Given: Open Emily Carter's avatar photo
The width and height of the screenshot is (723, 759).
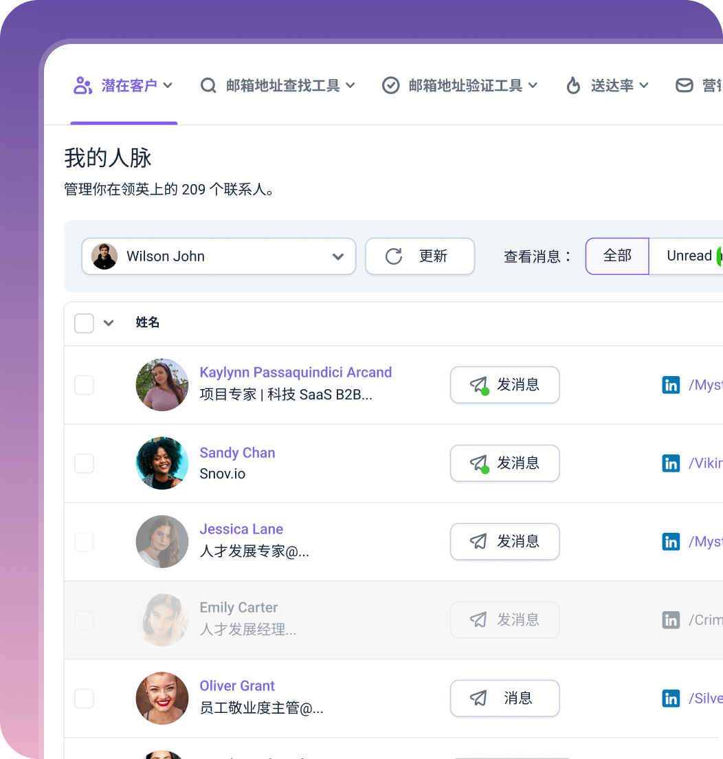Looking at the screenshot, I should pyautogui.click(x=162, y=620).
